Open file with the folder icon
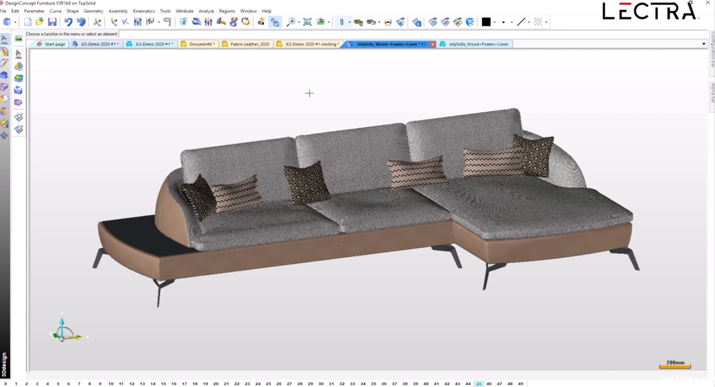Viewport: 715px width, 387px height. 40,22
